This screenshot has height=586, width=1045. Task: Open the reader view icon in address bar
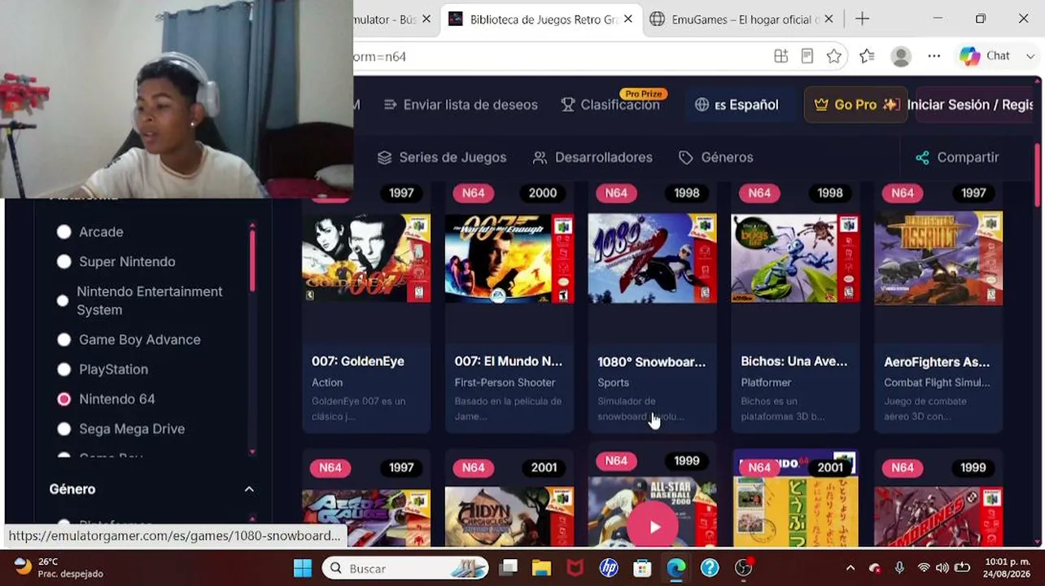point(807,56)
